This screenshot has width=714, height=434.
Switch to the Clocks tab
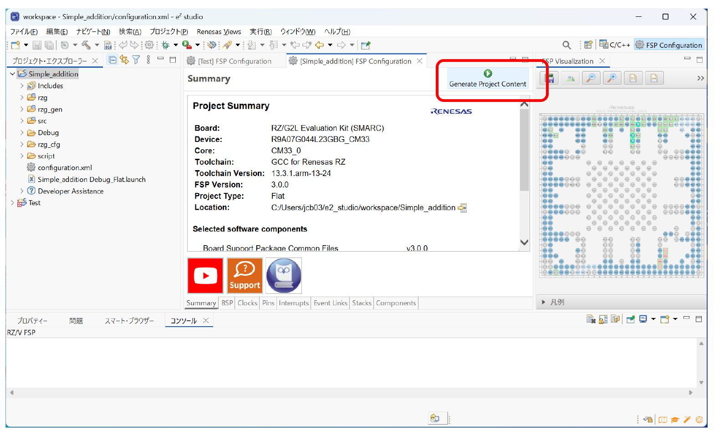point(247,303)
